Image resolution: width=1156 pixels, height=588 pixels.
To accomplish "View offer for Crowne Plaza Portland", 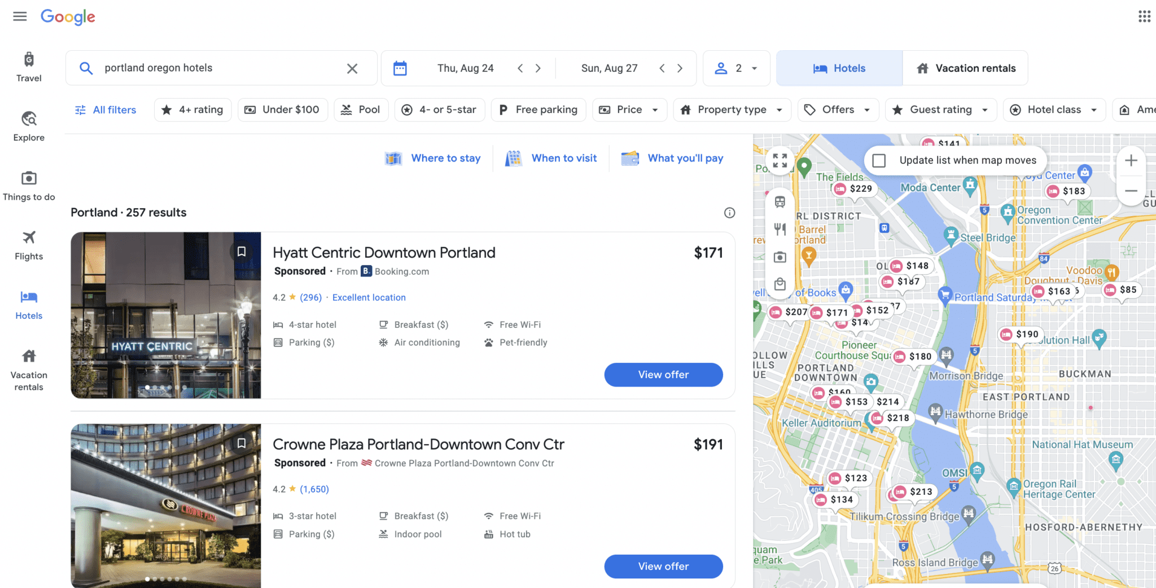I will 663,567.
